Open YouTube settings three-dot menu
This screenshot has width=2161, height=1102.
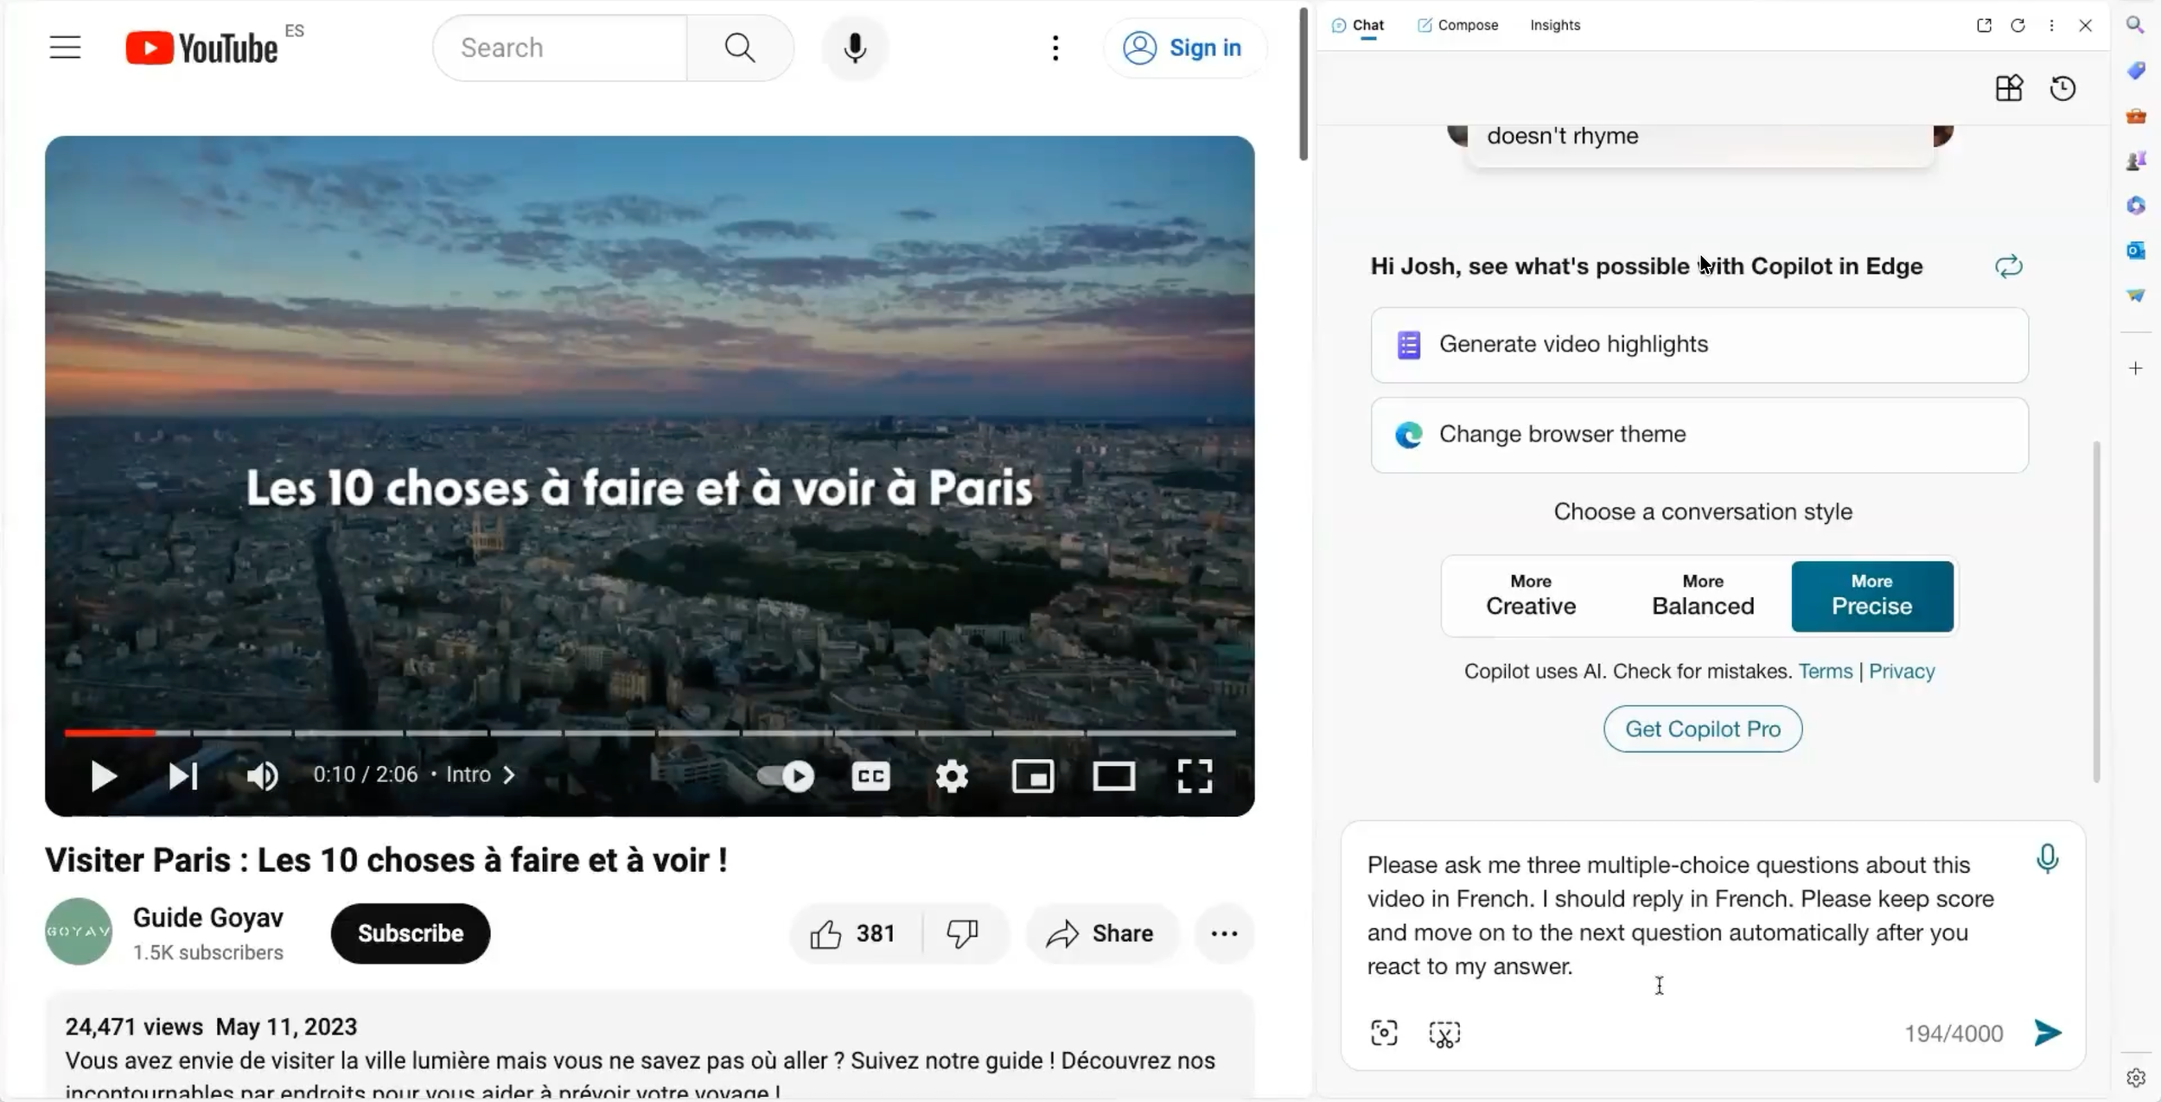(1055, 48)
